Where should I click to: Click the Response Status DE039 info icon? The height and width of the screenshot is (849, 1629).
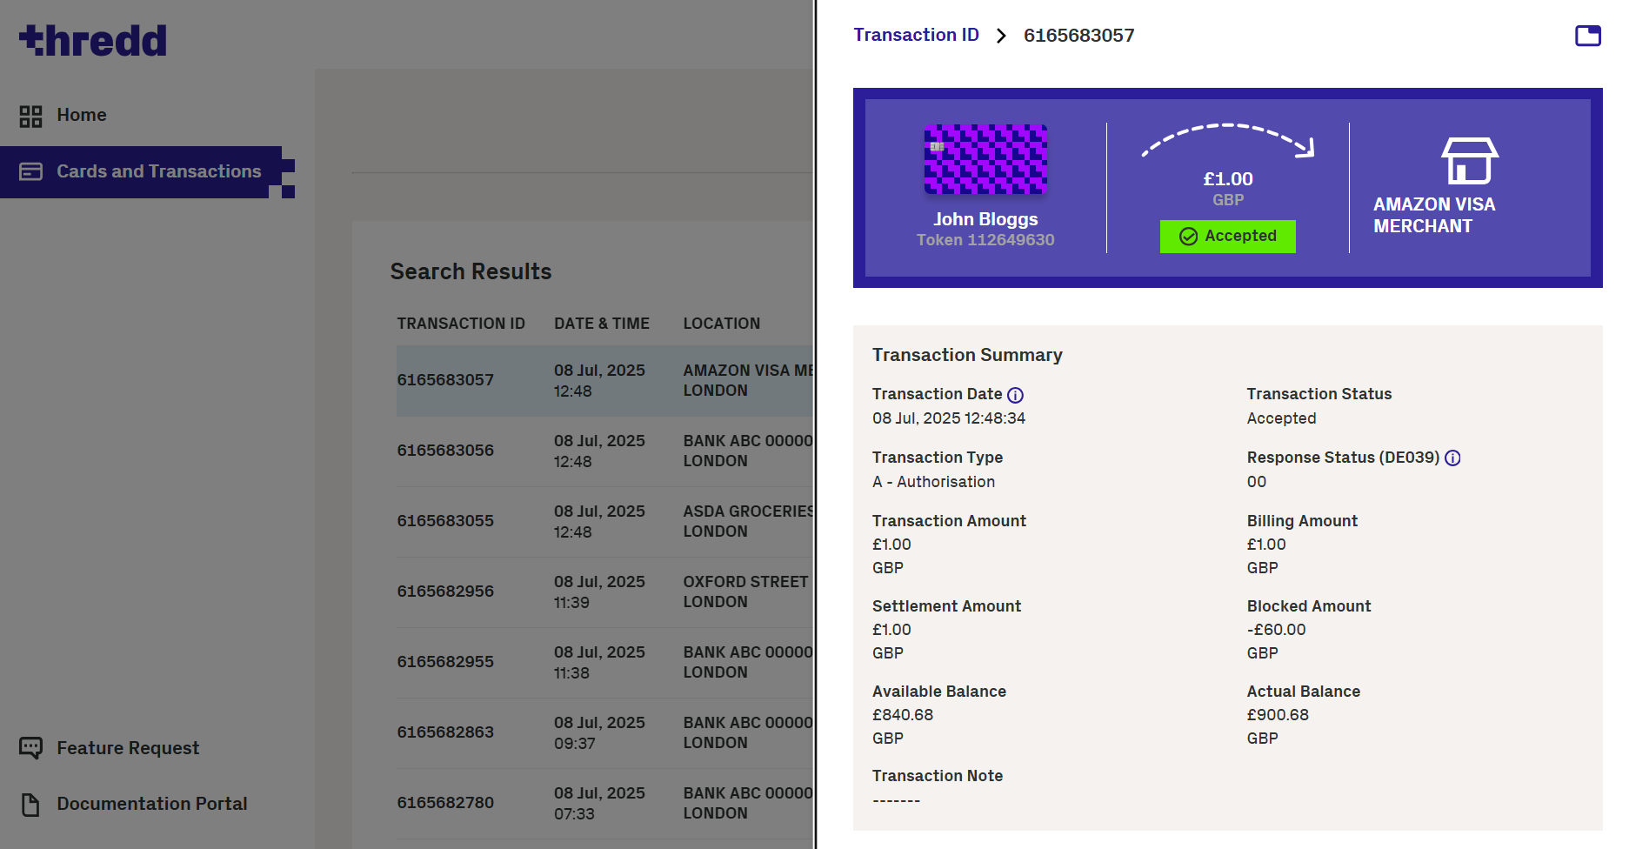click(1452, 458)
